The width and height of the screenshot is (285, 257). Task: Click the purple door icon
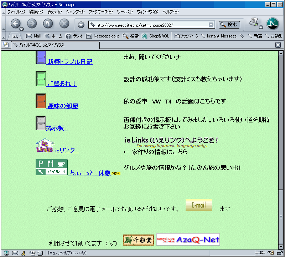(x=41, y=57)
